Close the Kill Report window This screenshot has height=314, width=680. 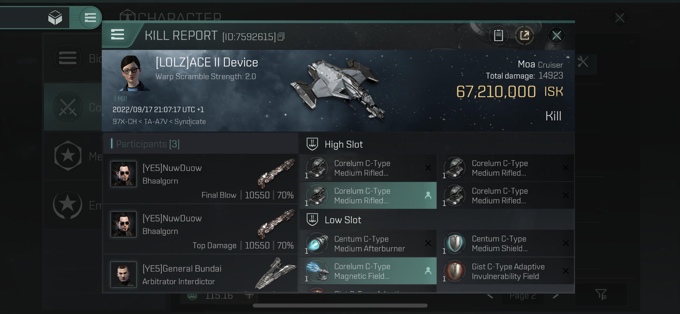(x=556, y=35)
